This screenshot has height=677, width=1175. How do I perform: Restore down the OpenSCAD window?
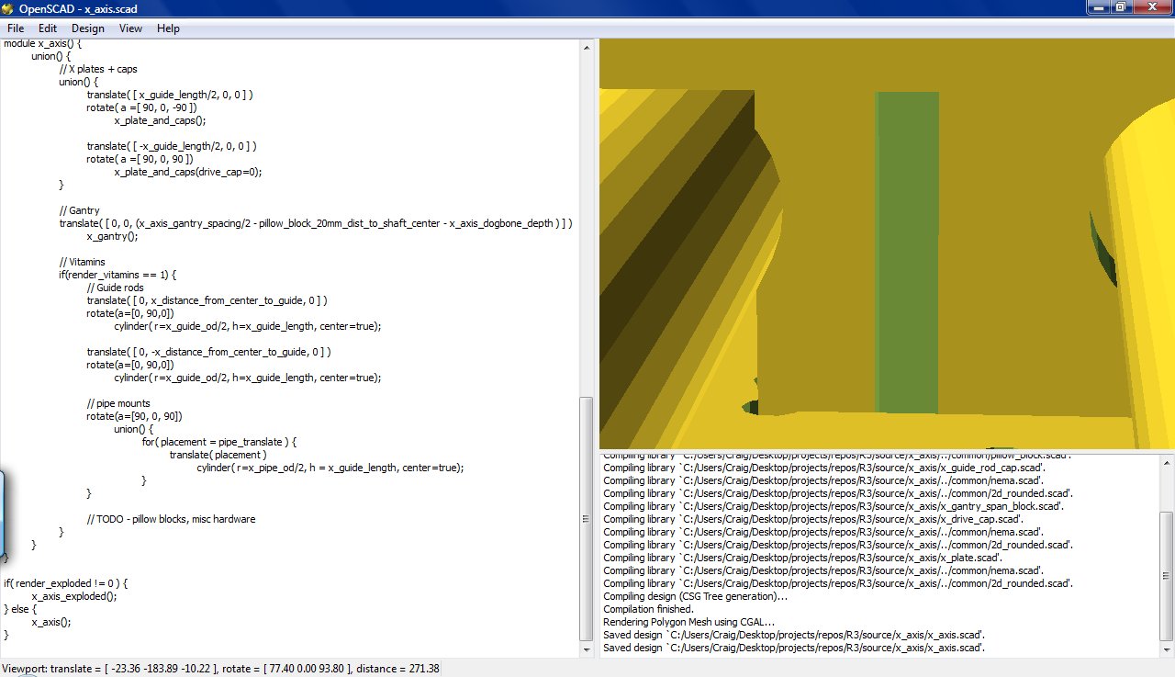point(1122,7)
